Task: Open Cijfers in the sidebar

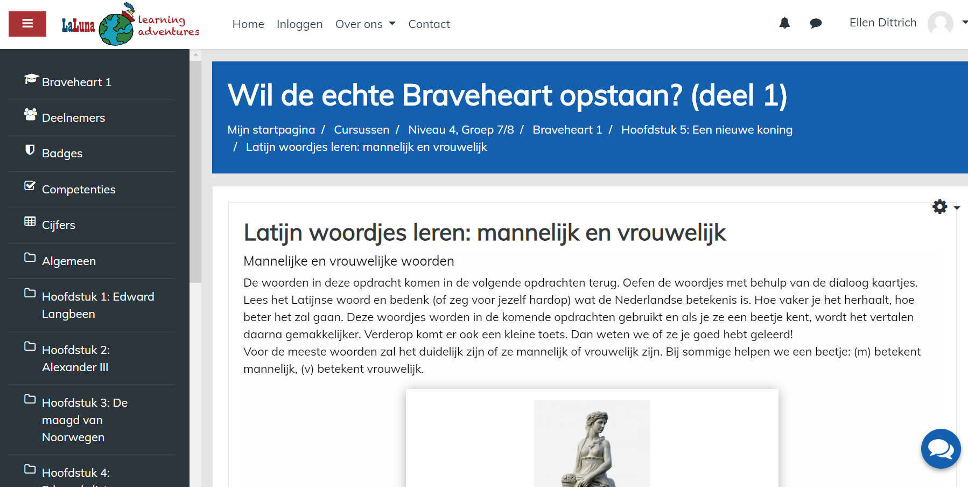Action: pyautogui.click(x=58, y=225)
